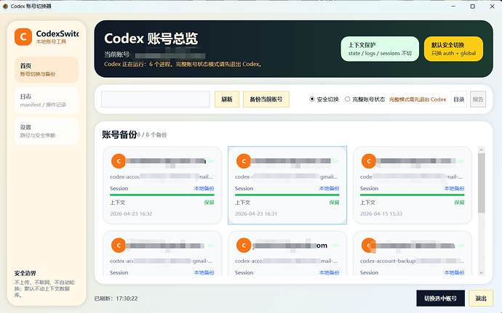
Task: Click 保留 label on the 16:31 card
Action: [x=334, y=203]
